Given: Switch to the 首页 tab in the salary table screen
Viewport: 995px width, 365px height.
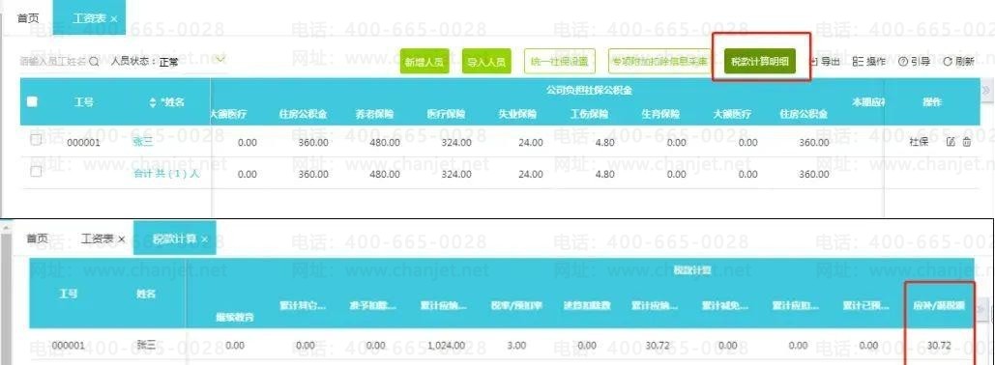Looking at the screenshot, I should click(x=28, y=18).
